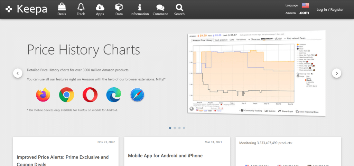Open the Search magnifier icon
The width and height of the screenshot is (354, 166).
click(179, 7)
